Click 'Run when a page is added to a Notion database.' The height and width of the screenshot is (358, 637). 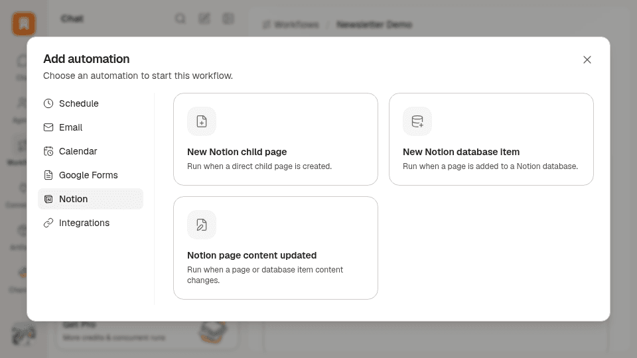[490, 166]
